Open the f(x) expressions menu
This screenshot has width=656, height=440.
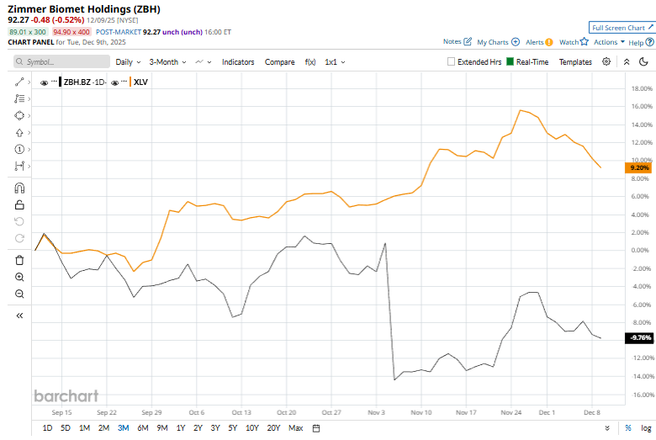point(310,62)
